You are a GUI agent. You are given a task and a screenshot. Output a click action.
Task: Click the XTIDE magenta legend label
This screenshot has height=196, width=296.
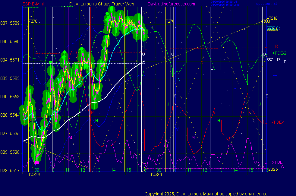(277, 162)
